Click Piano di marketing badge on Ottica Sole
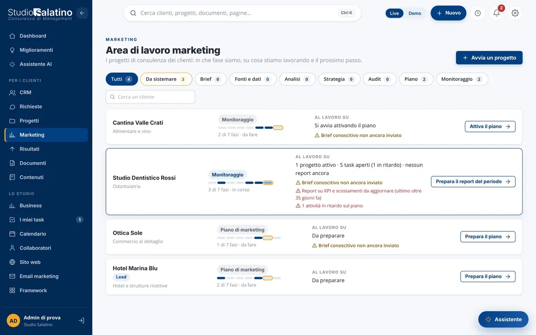 coord(243,230)
